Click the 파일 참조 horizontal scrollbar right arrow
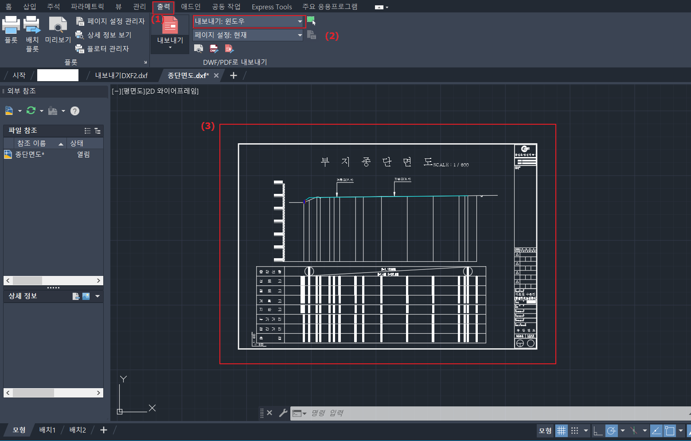This screenshot has width=691, height=441. click(98, 280)
